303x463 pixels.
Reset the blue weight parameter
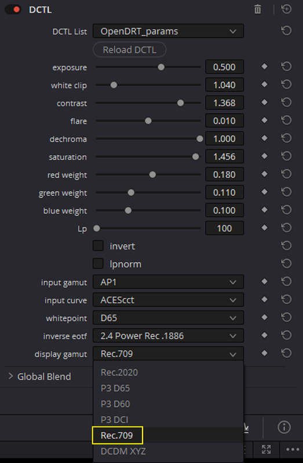(x=286, y=210)
